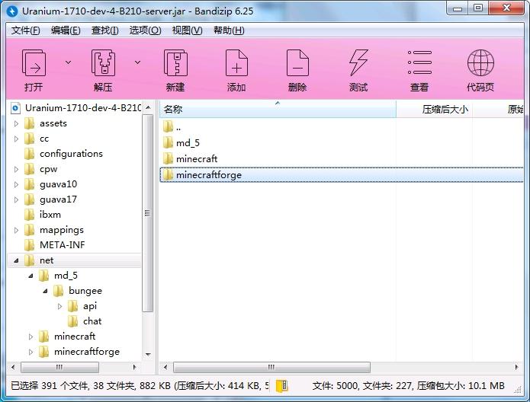Select the ibxm folder in tree
Viewport: 530px width, 402px height.
(50, 215)
